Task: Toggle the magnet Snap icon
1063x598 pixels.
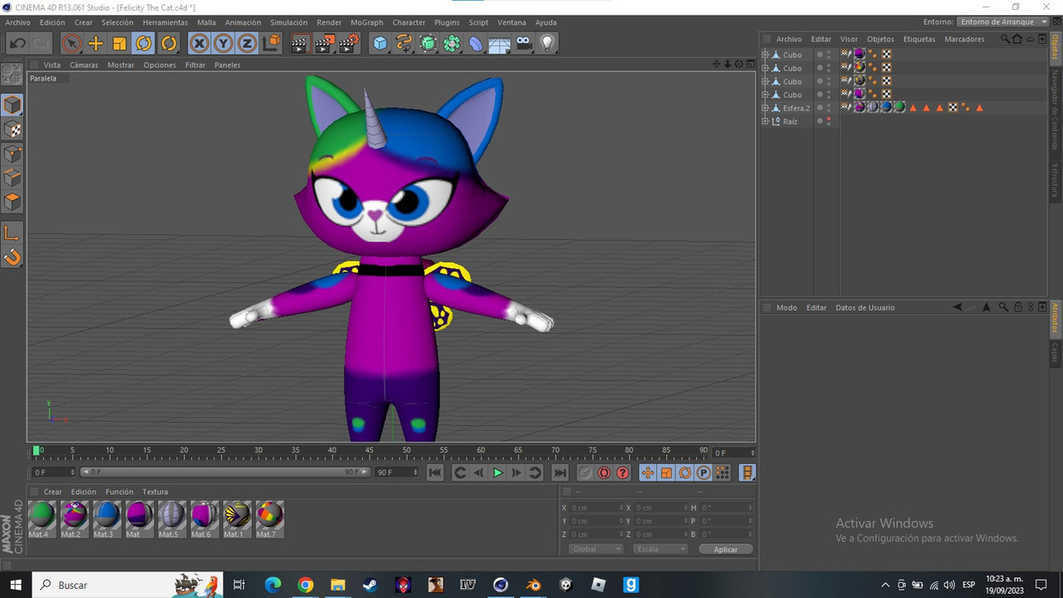Action: (12, 257)
